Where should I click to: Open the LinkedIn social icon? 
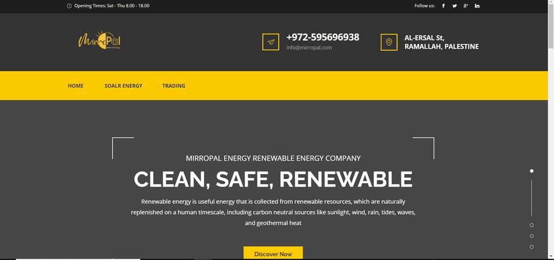[x=477, y=5]
